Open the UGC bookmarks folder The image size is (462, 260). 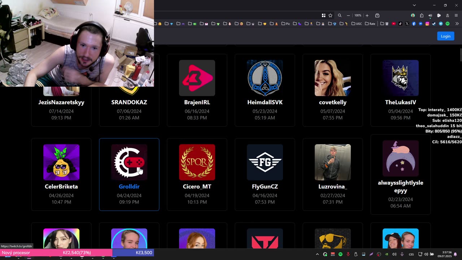point(357,24)
